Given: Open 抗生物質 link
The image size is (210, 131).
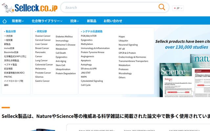Looking at the screenshot, I should [8, 69].
